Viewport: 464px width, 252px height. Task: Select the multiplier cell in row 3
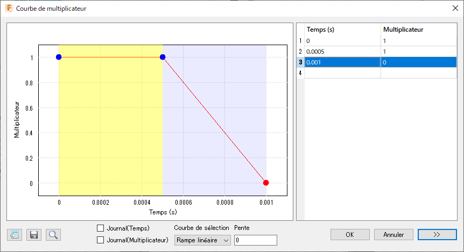click(x=419, y=62)
